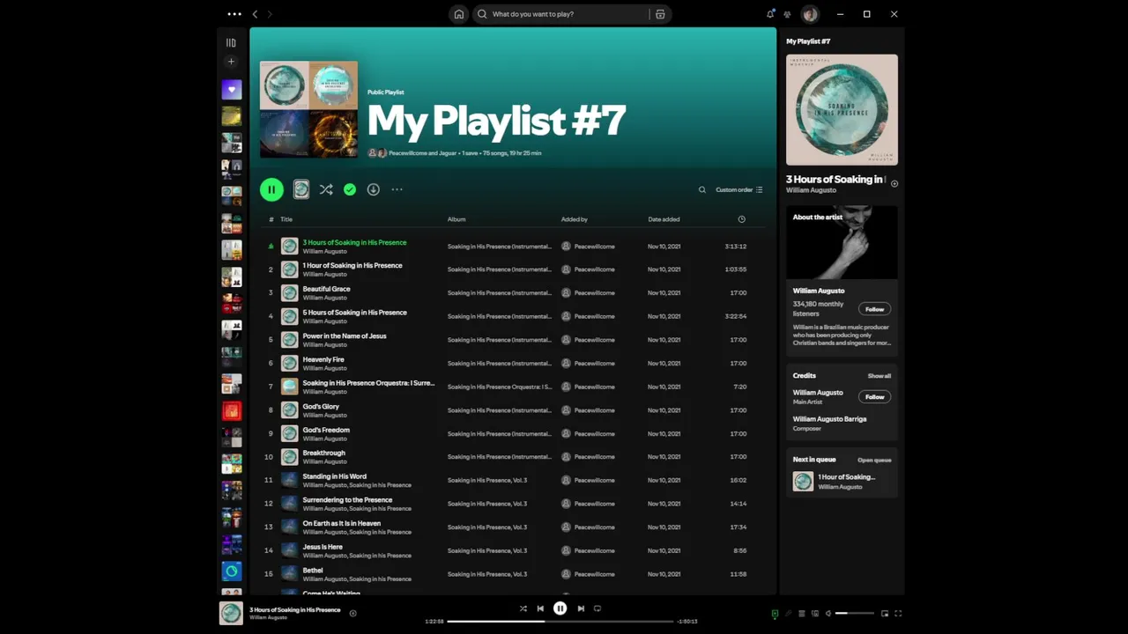Open the Browse icon beside search field
This screenshot has width=1128, height=634.
(x=660, y=14)
